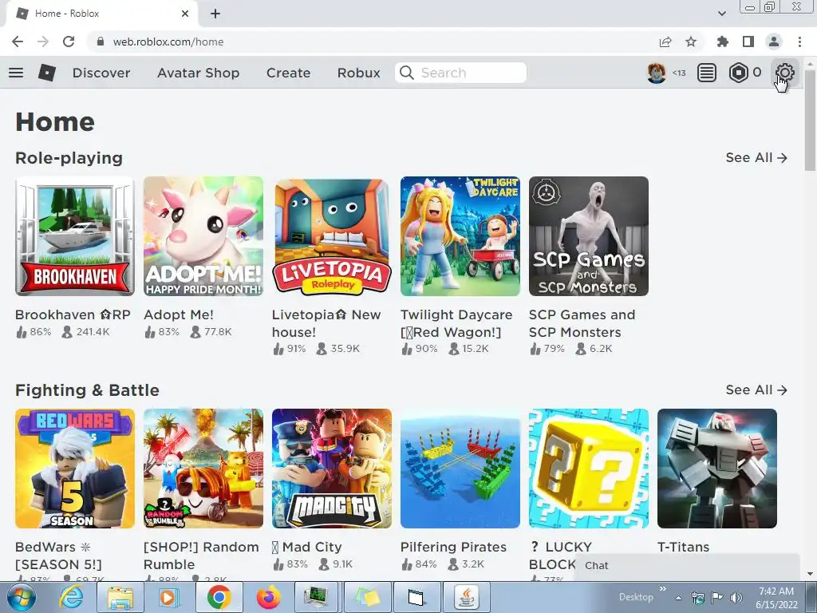Open Adopt Me! title link
The height and width of the screenshot is (613, 817).
(178, 314)
